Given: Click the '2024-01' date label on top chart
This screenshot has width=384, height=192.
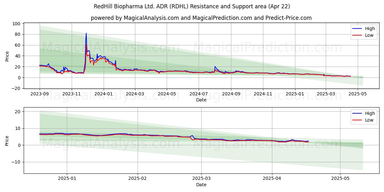Looking at the screenshot, I should 103,94.
